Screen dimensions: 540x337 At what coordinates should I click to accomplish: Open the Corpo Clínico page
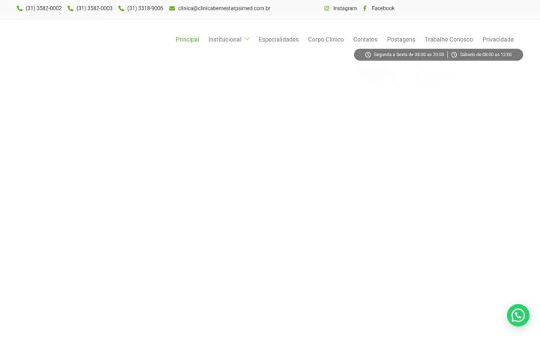[x=325, y=40]
